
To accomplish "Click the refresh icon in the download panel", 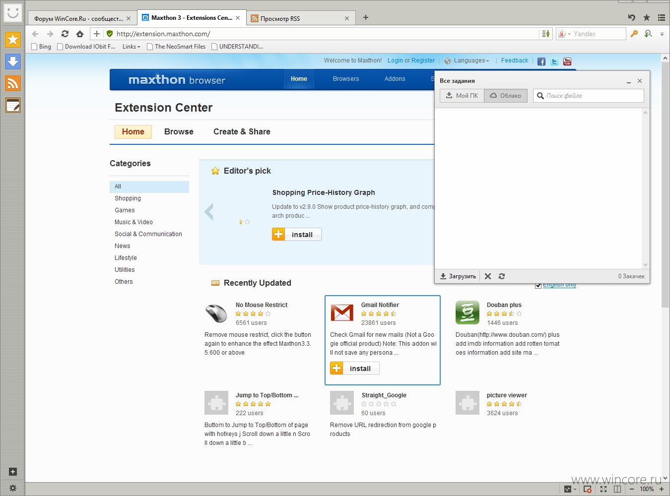I will pos(502,276).
